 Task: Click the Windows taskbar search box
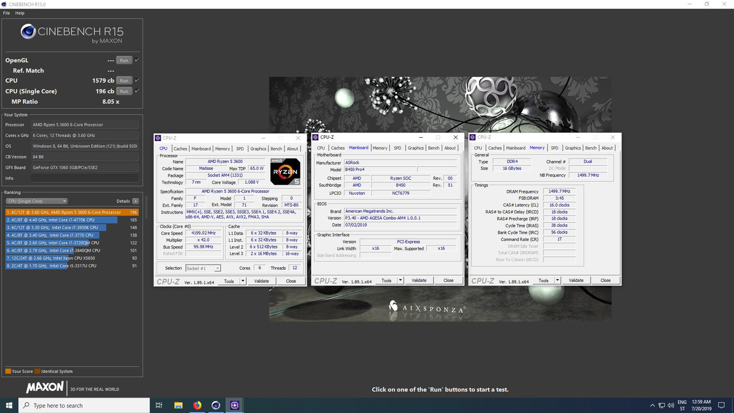pyautogui.click(x=83, y=405)
